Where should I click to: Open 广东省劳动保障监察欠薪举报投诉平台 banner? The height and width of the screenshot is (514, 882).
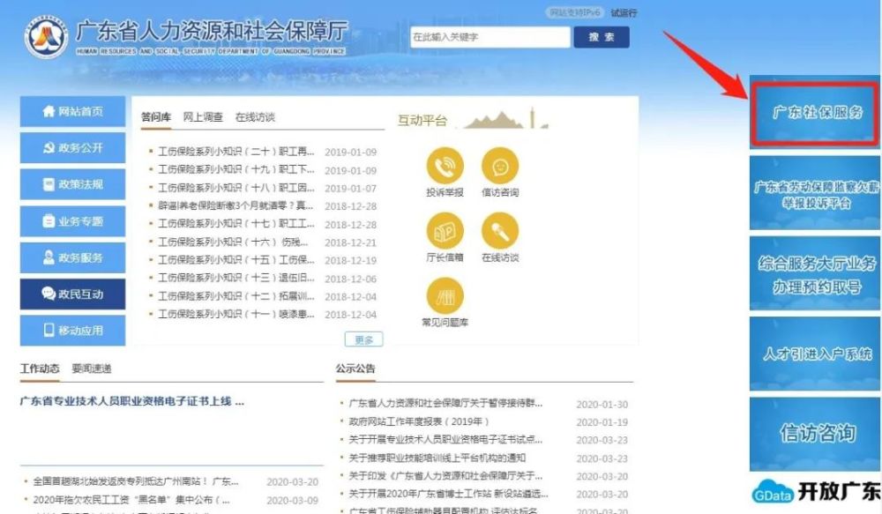coord(816,193)
